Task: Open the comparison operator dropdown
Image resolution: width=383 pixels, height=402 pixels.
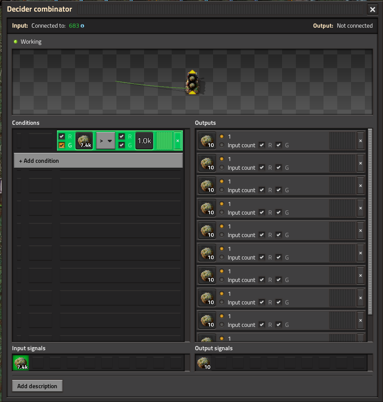Action: point(106,141)
